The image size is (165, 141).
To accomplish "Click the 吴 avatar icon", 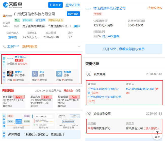I will pyautogui.click(x=35, y=74).
